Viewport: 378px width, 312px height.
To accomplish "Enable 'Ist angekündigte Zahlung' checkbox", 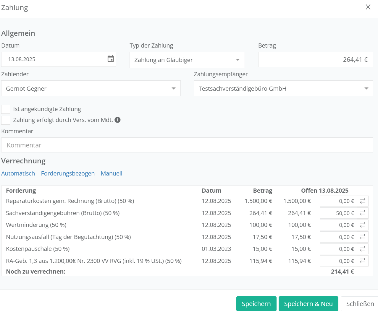I will pos(6,109).
